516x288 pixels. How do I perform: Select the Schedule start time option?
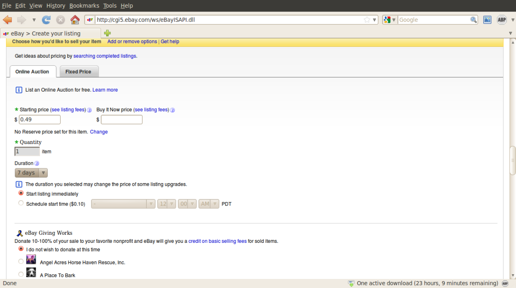pyautogui.click(x=21, y=203)
